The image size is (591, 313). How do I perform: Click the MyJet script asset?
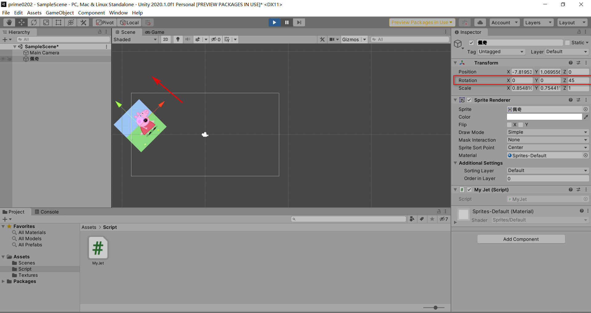click(x=98, y=250)
